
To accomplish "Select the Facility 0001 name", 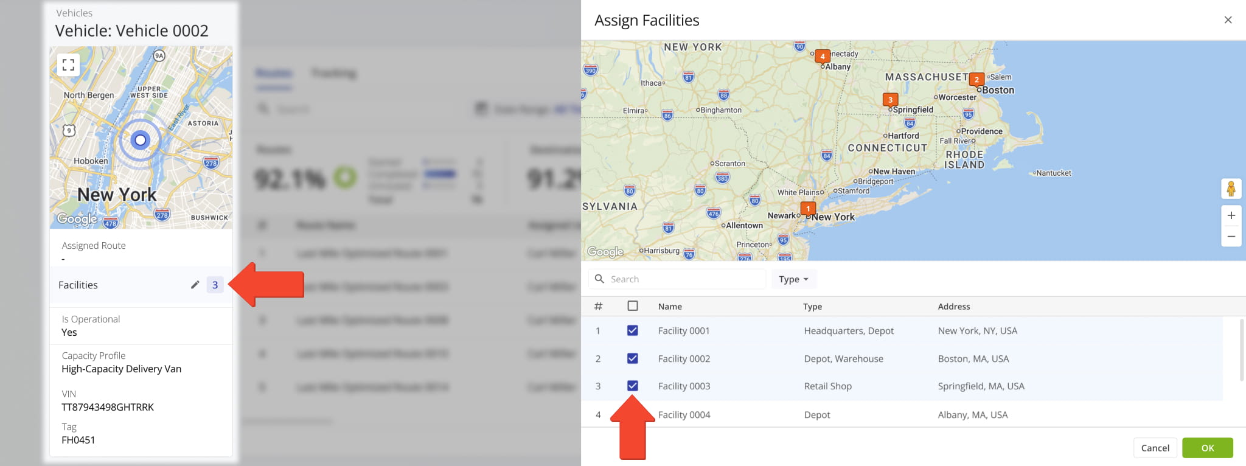I will pos(684,331).
